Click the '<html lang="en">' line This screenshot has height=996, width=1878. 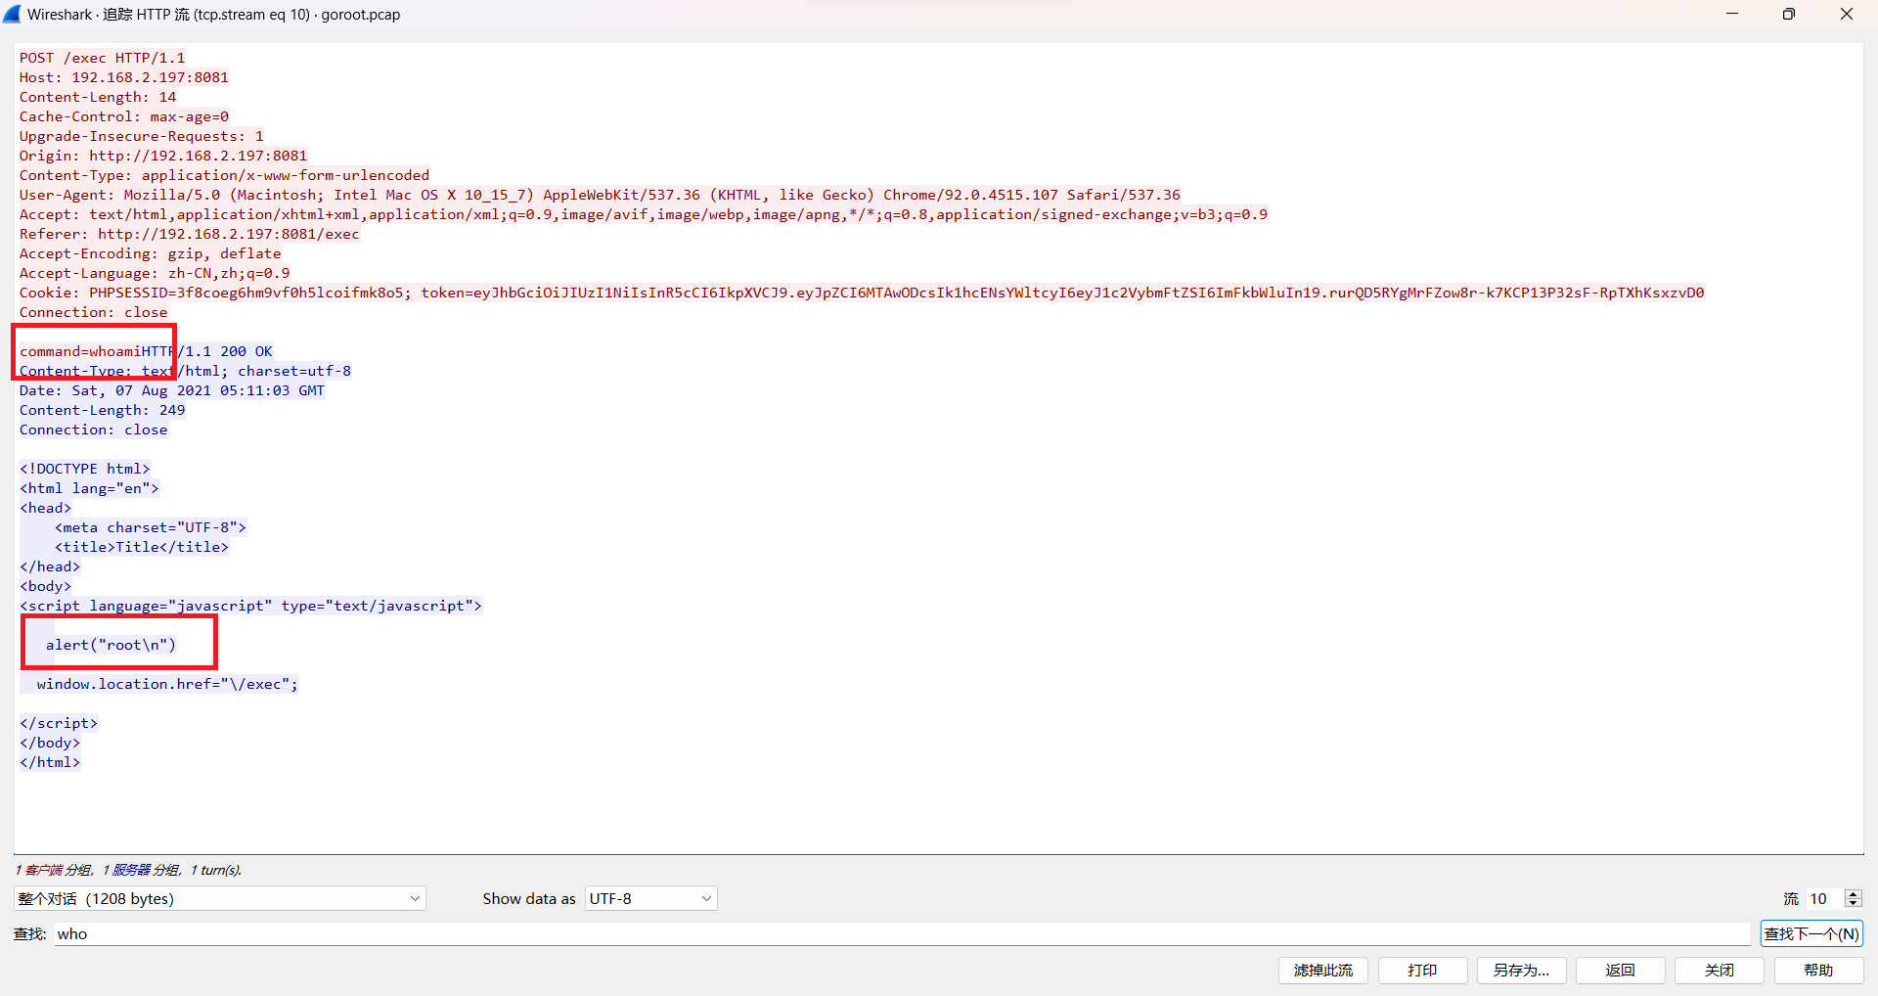(89, 488)
